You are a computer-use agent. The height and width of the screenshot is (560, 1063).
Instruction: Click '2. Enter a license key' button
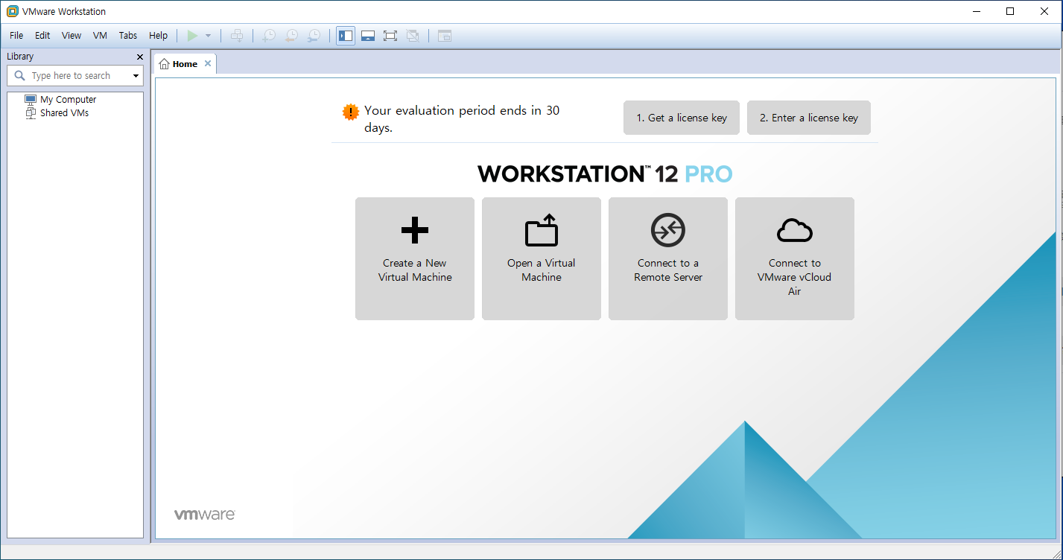click(x=809, y=118)
